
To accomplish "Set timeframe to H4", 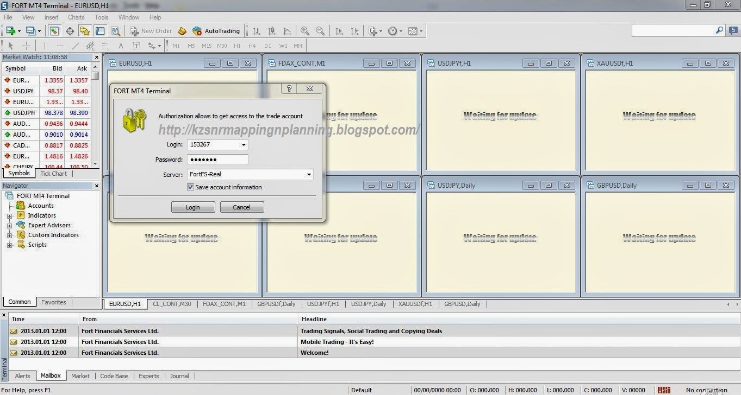I will (252, 46).
